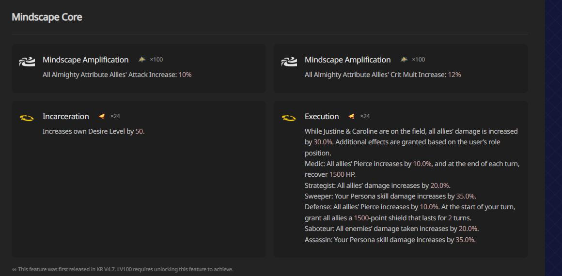Click the Strategist role effect line
Image resolution: width=562 pixels, height=276 pixels.
click(x=377, y=185)
